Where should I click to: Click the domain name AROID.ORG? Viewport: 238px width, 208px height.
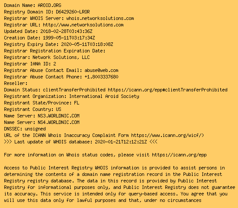tap(49, 5)
